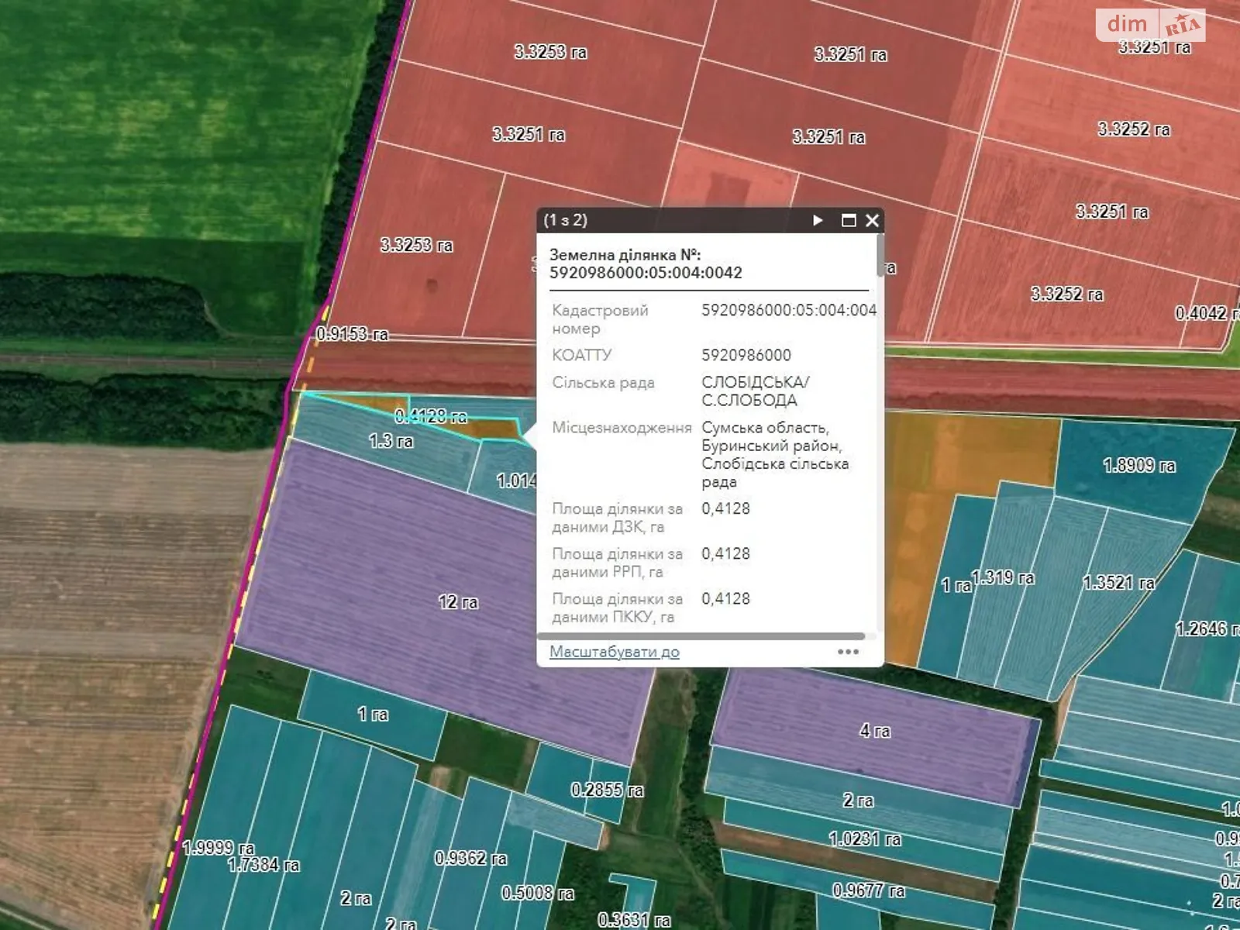Click the popup's vertical scrollbar

click(880, 256)
